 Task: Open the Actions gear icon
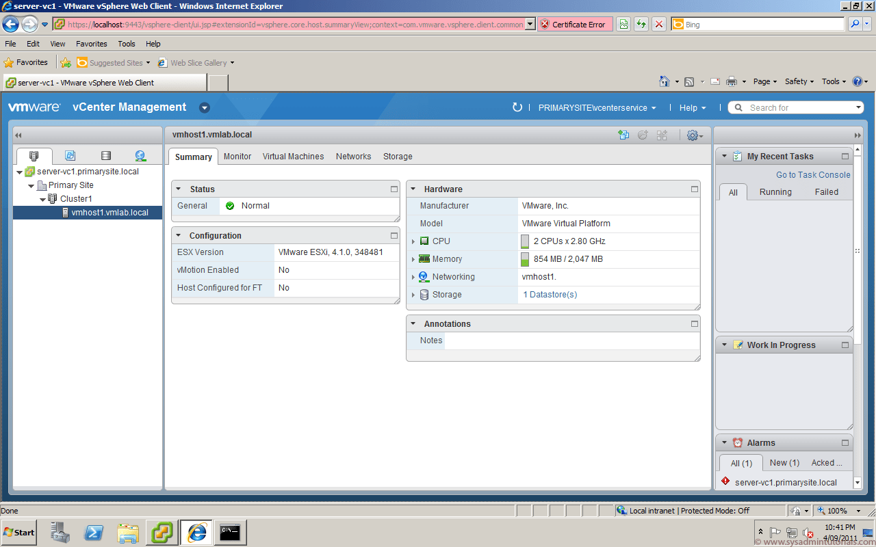pos(693,135)
